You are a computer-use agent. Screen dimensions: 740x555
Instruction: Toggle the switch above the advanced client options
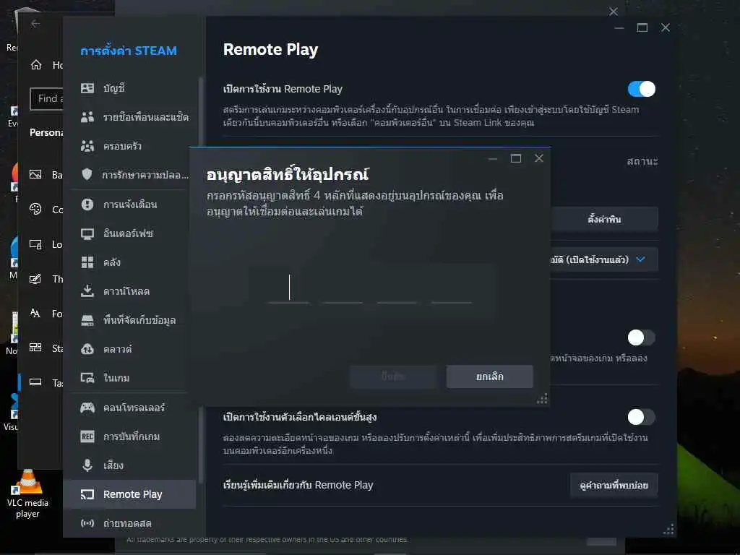tap(642, 337)
